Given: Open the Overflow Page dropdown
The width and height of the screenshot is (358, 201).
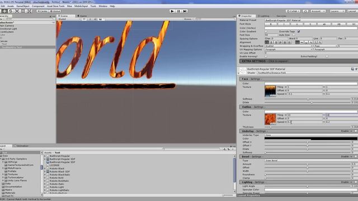Looking at the screenshot, I should click(x=326, y=46).
